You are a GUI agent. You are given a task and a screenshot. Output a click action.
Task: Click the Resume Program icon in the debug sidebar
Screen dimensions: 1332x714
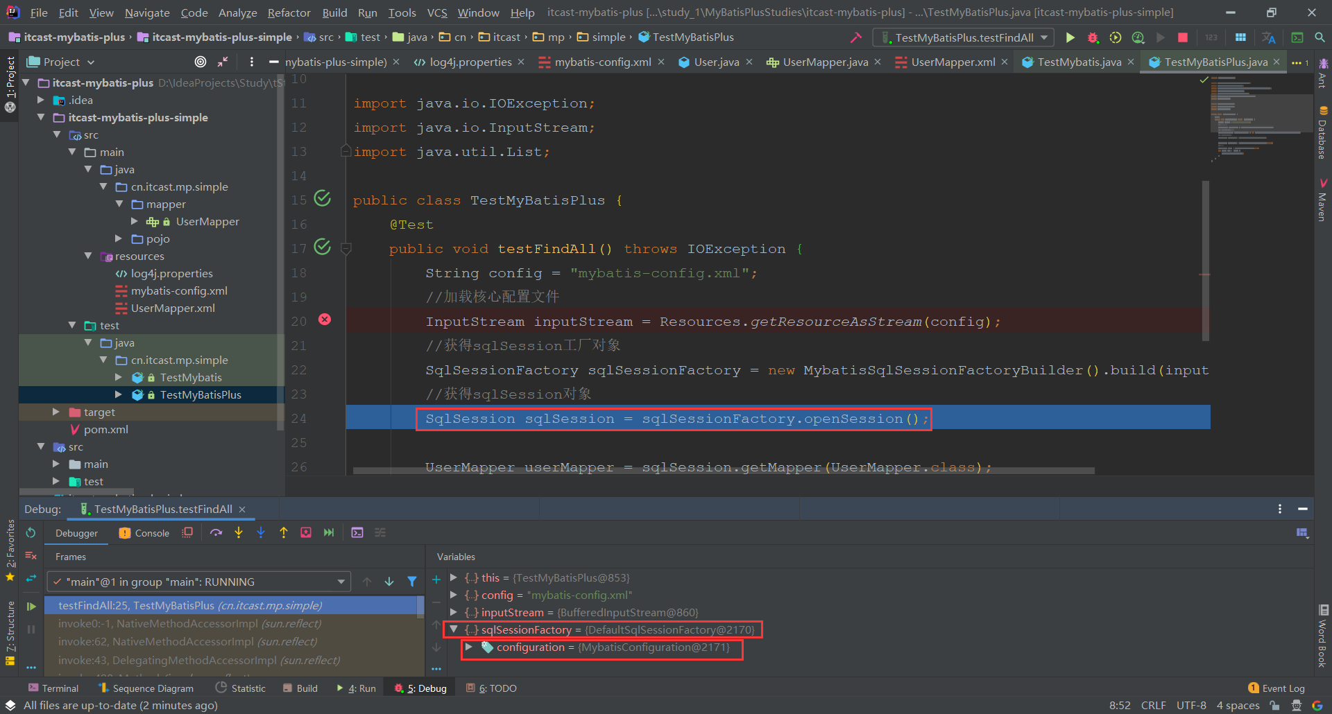pos(31,607)
